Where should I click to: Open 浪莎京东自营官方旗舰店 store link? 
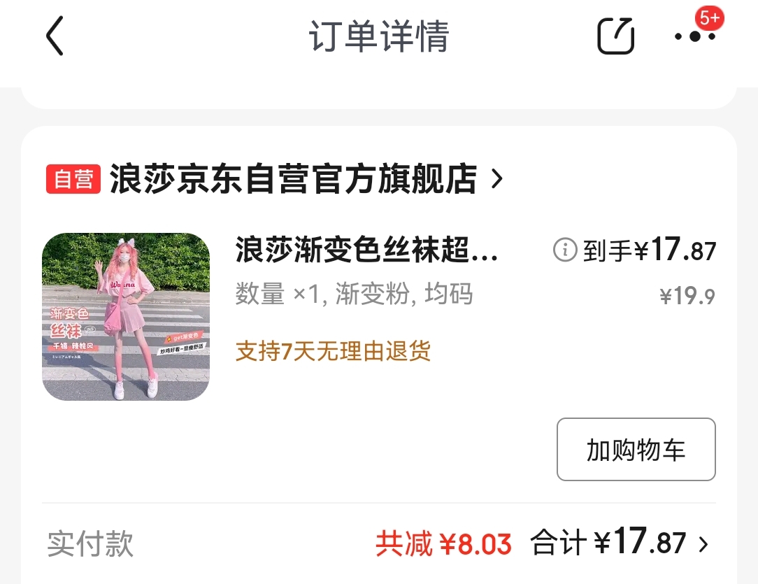293,179
